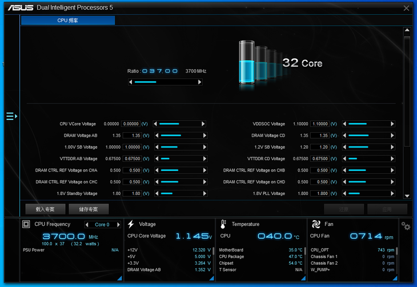
Task: Click the Fan spinner icon
Action: click(x=316, y=224)
